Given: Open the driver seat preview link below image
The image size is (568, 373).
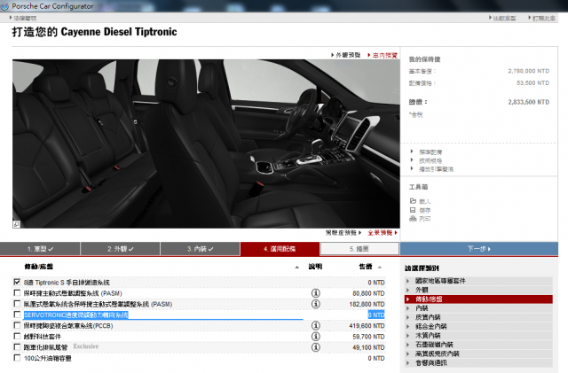Looking at the screenshot, I should [x=343, y=233].
